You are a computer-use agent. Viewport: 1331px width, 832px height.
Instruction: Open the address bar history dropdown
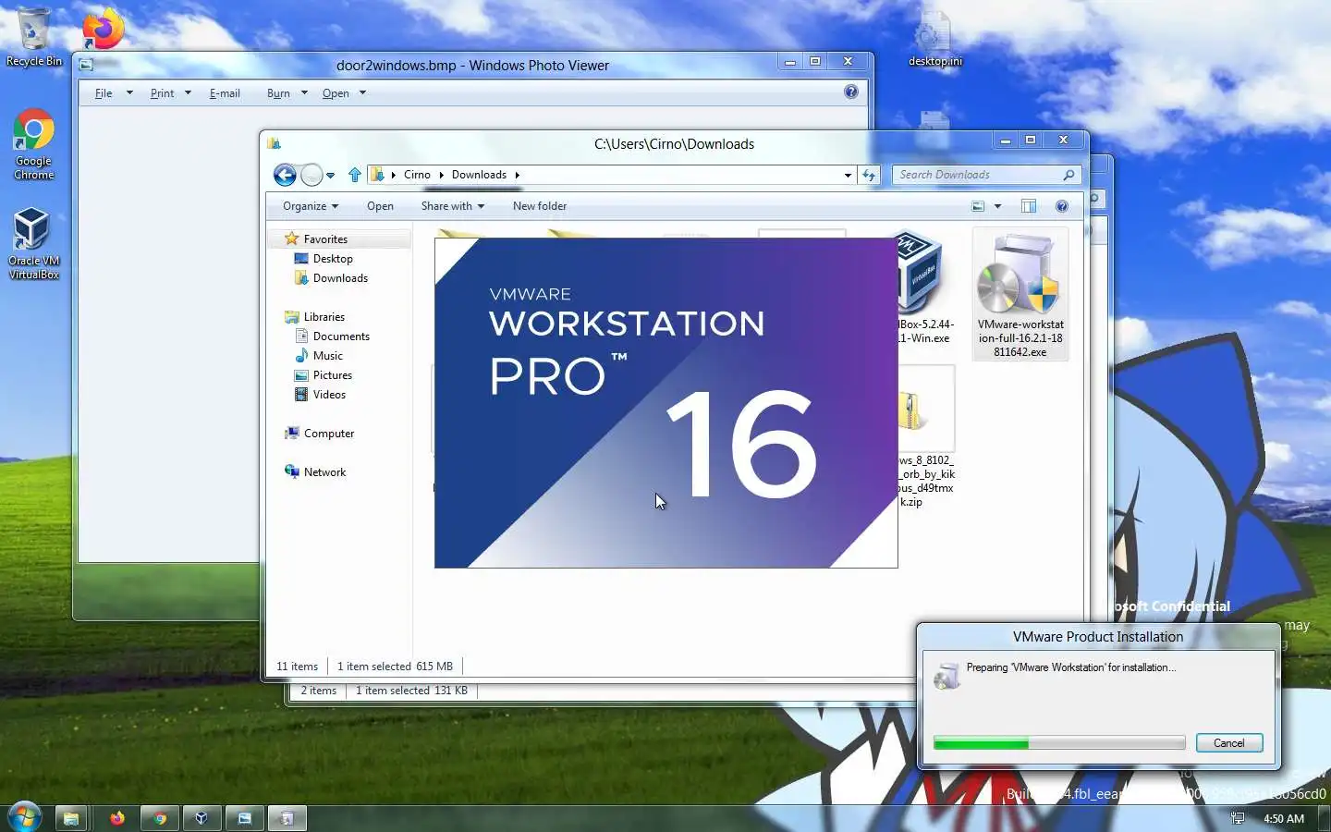pos(848,175)
